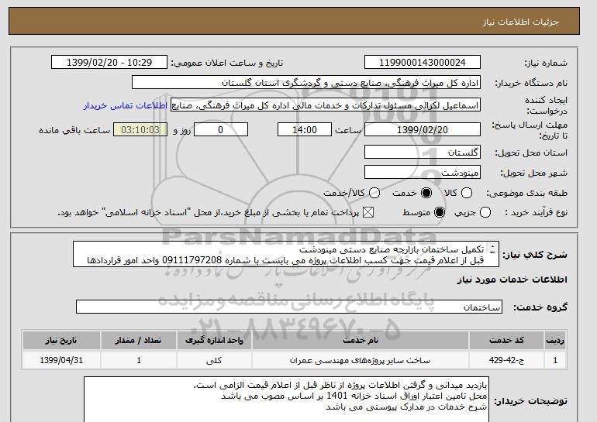
Task: Click the ایجاد کننده درخواست field
Action: (x=326, y=105)
